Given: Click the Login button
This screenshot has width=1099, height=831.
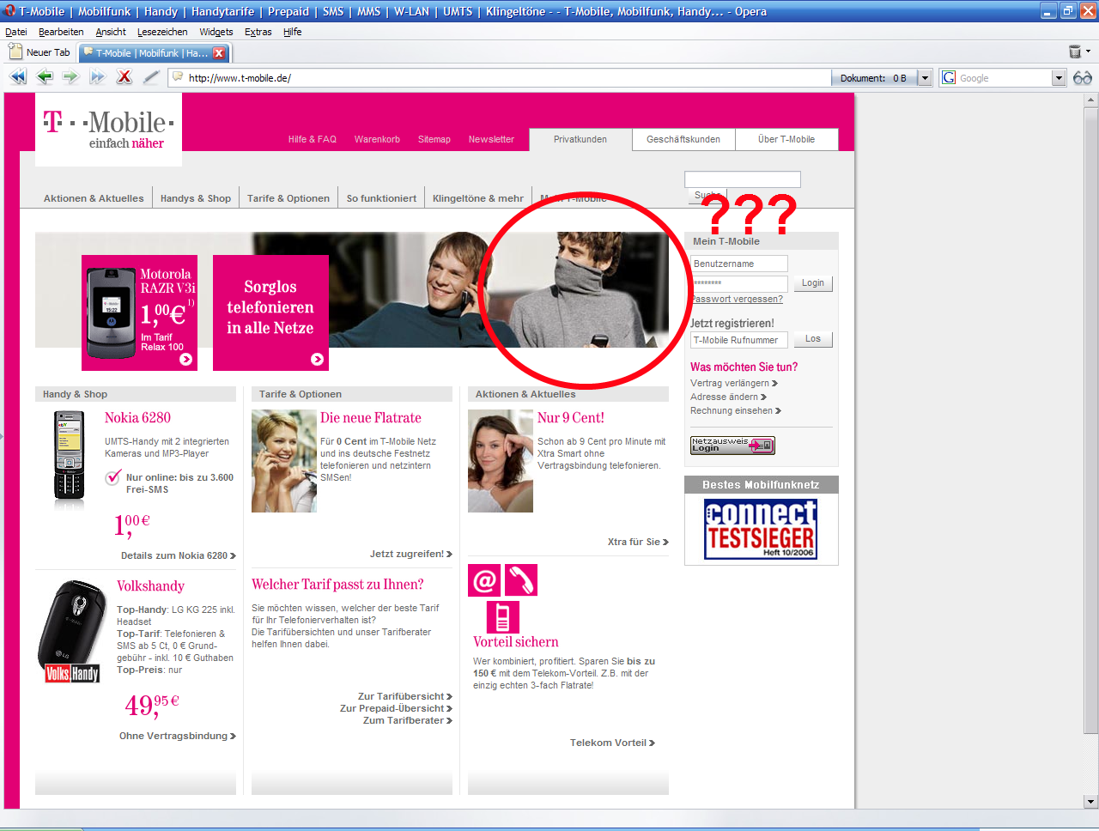Looking at the screenshot, I should click(x=812, y=283).
